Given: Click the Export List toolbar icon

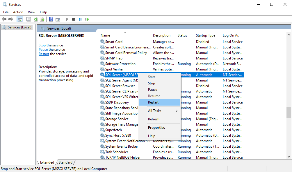Looking at the screenshot, I should 42,19.
